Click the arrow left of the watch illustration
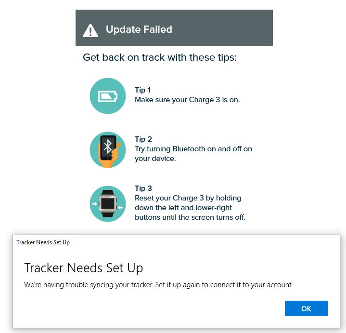 click(x=95, y=204)
